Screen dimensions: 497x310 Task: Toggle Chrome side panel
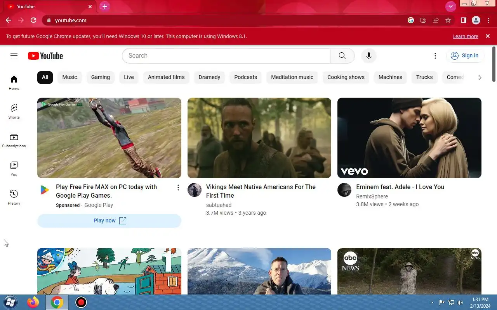[x=463, y=20]
